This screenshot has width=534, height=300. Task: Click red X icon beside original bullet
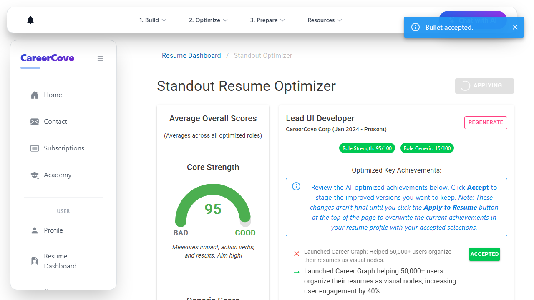pyautogui.click(x=297, y=254)
